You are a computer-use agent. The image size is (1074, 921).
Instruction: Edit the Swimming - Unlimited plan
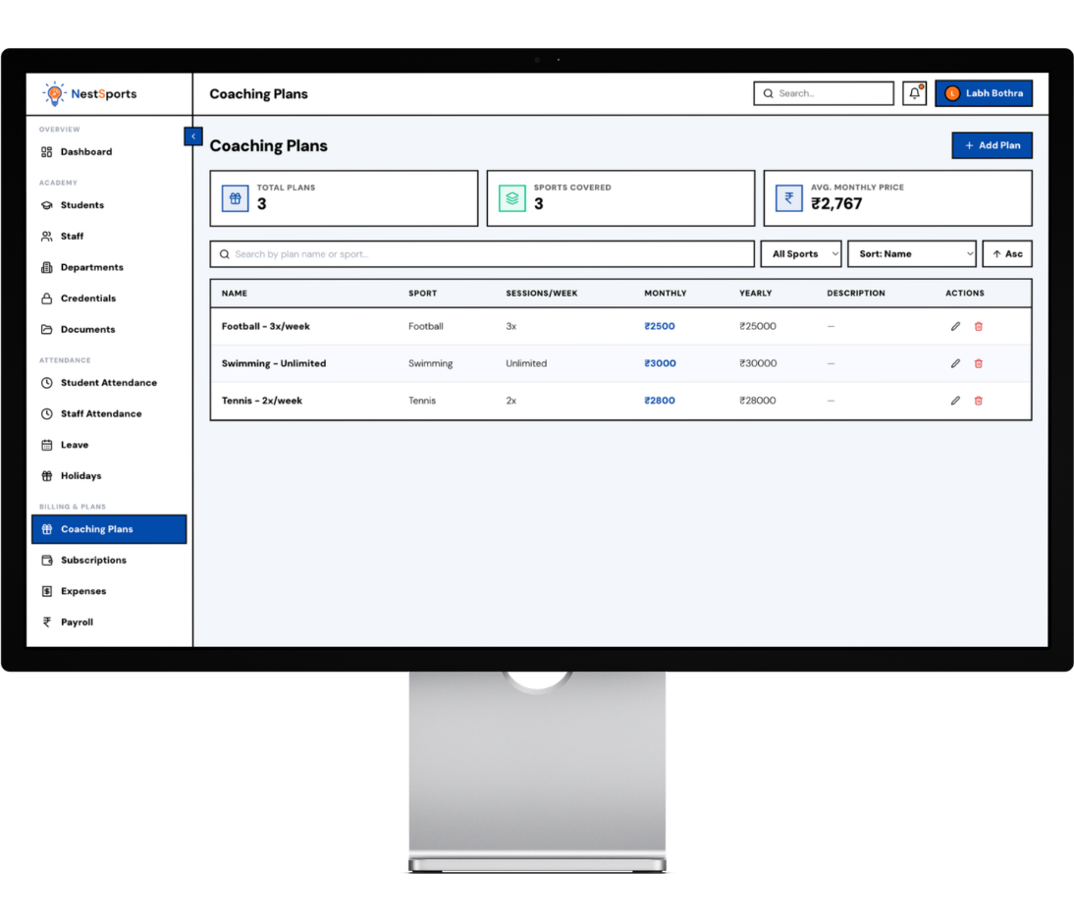[955, 363]
